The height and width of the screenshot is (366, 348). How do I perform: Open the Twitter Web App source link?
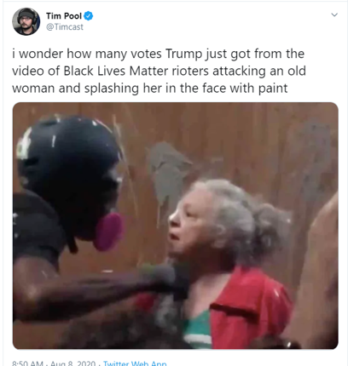coord(135,363)
